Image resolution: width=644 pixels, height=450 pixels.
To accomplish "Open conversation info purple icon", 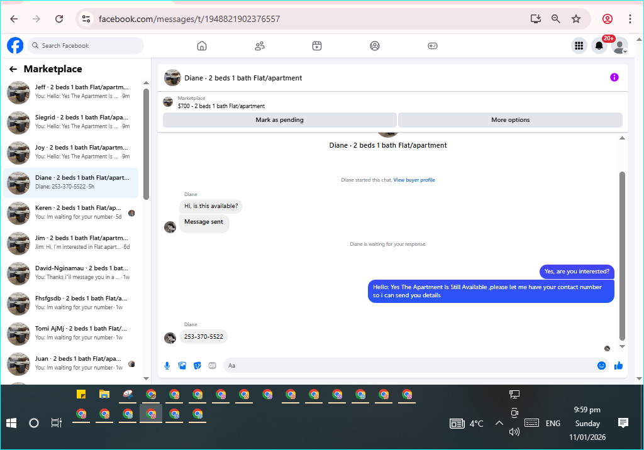I will (x=614, y=77).
